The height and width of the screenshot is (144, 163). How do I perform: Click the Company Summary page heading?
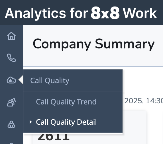click(x=93, y=44)
